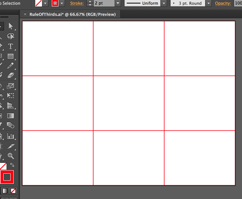Image resolution: width=242 pixels, height=199 pixels.
Task: Click the None mode button below the swatches
Action: pyautogui.click(x=13, y=191)
